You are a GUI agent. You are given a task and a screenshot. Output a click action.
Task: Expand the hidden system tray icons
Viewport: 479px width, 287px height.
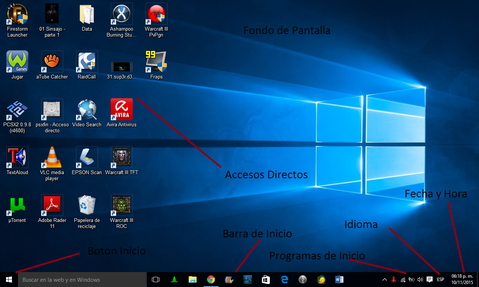click(384, 280)
